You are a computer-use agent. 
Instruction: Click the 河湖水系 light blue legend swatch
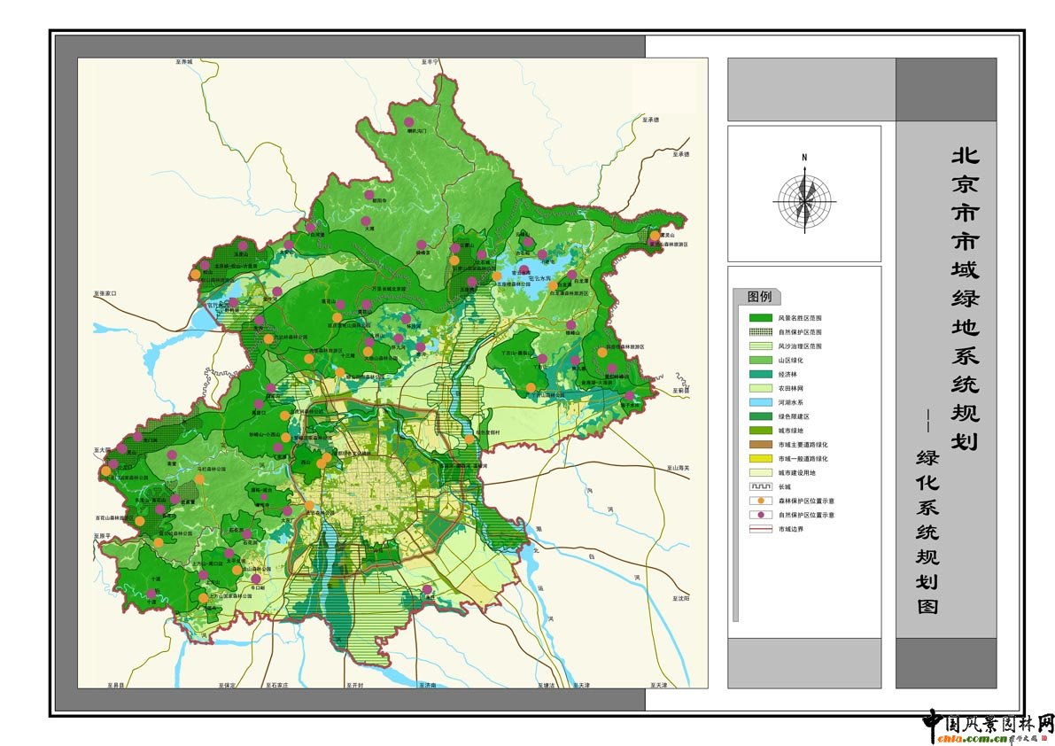coord(761,402)
